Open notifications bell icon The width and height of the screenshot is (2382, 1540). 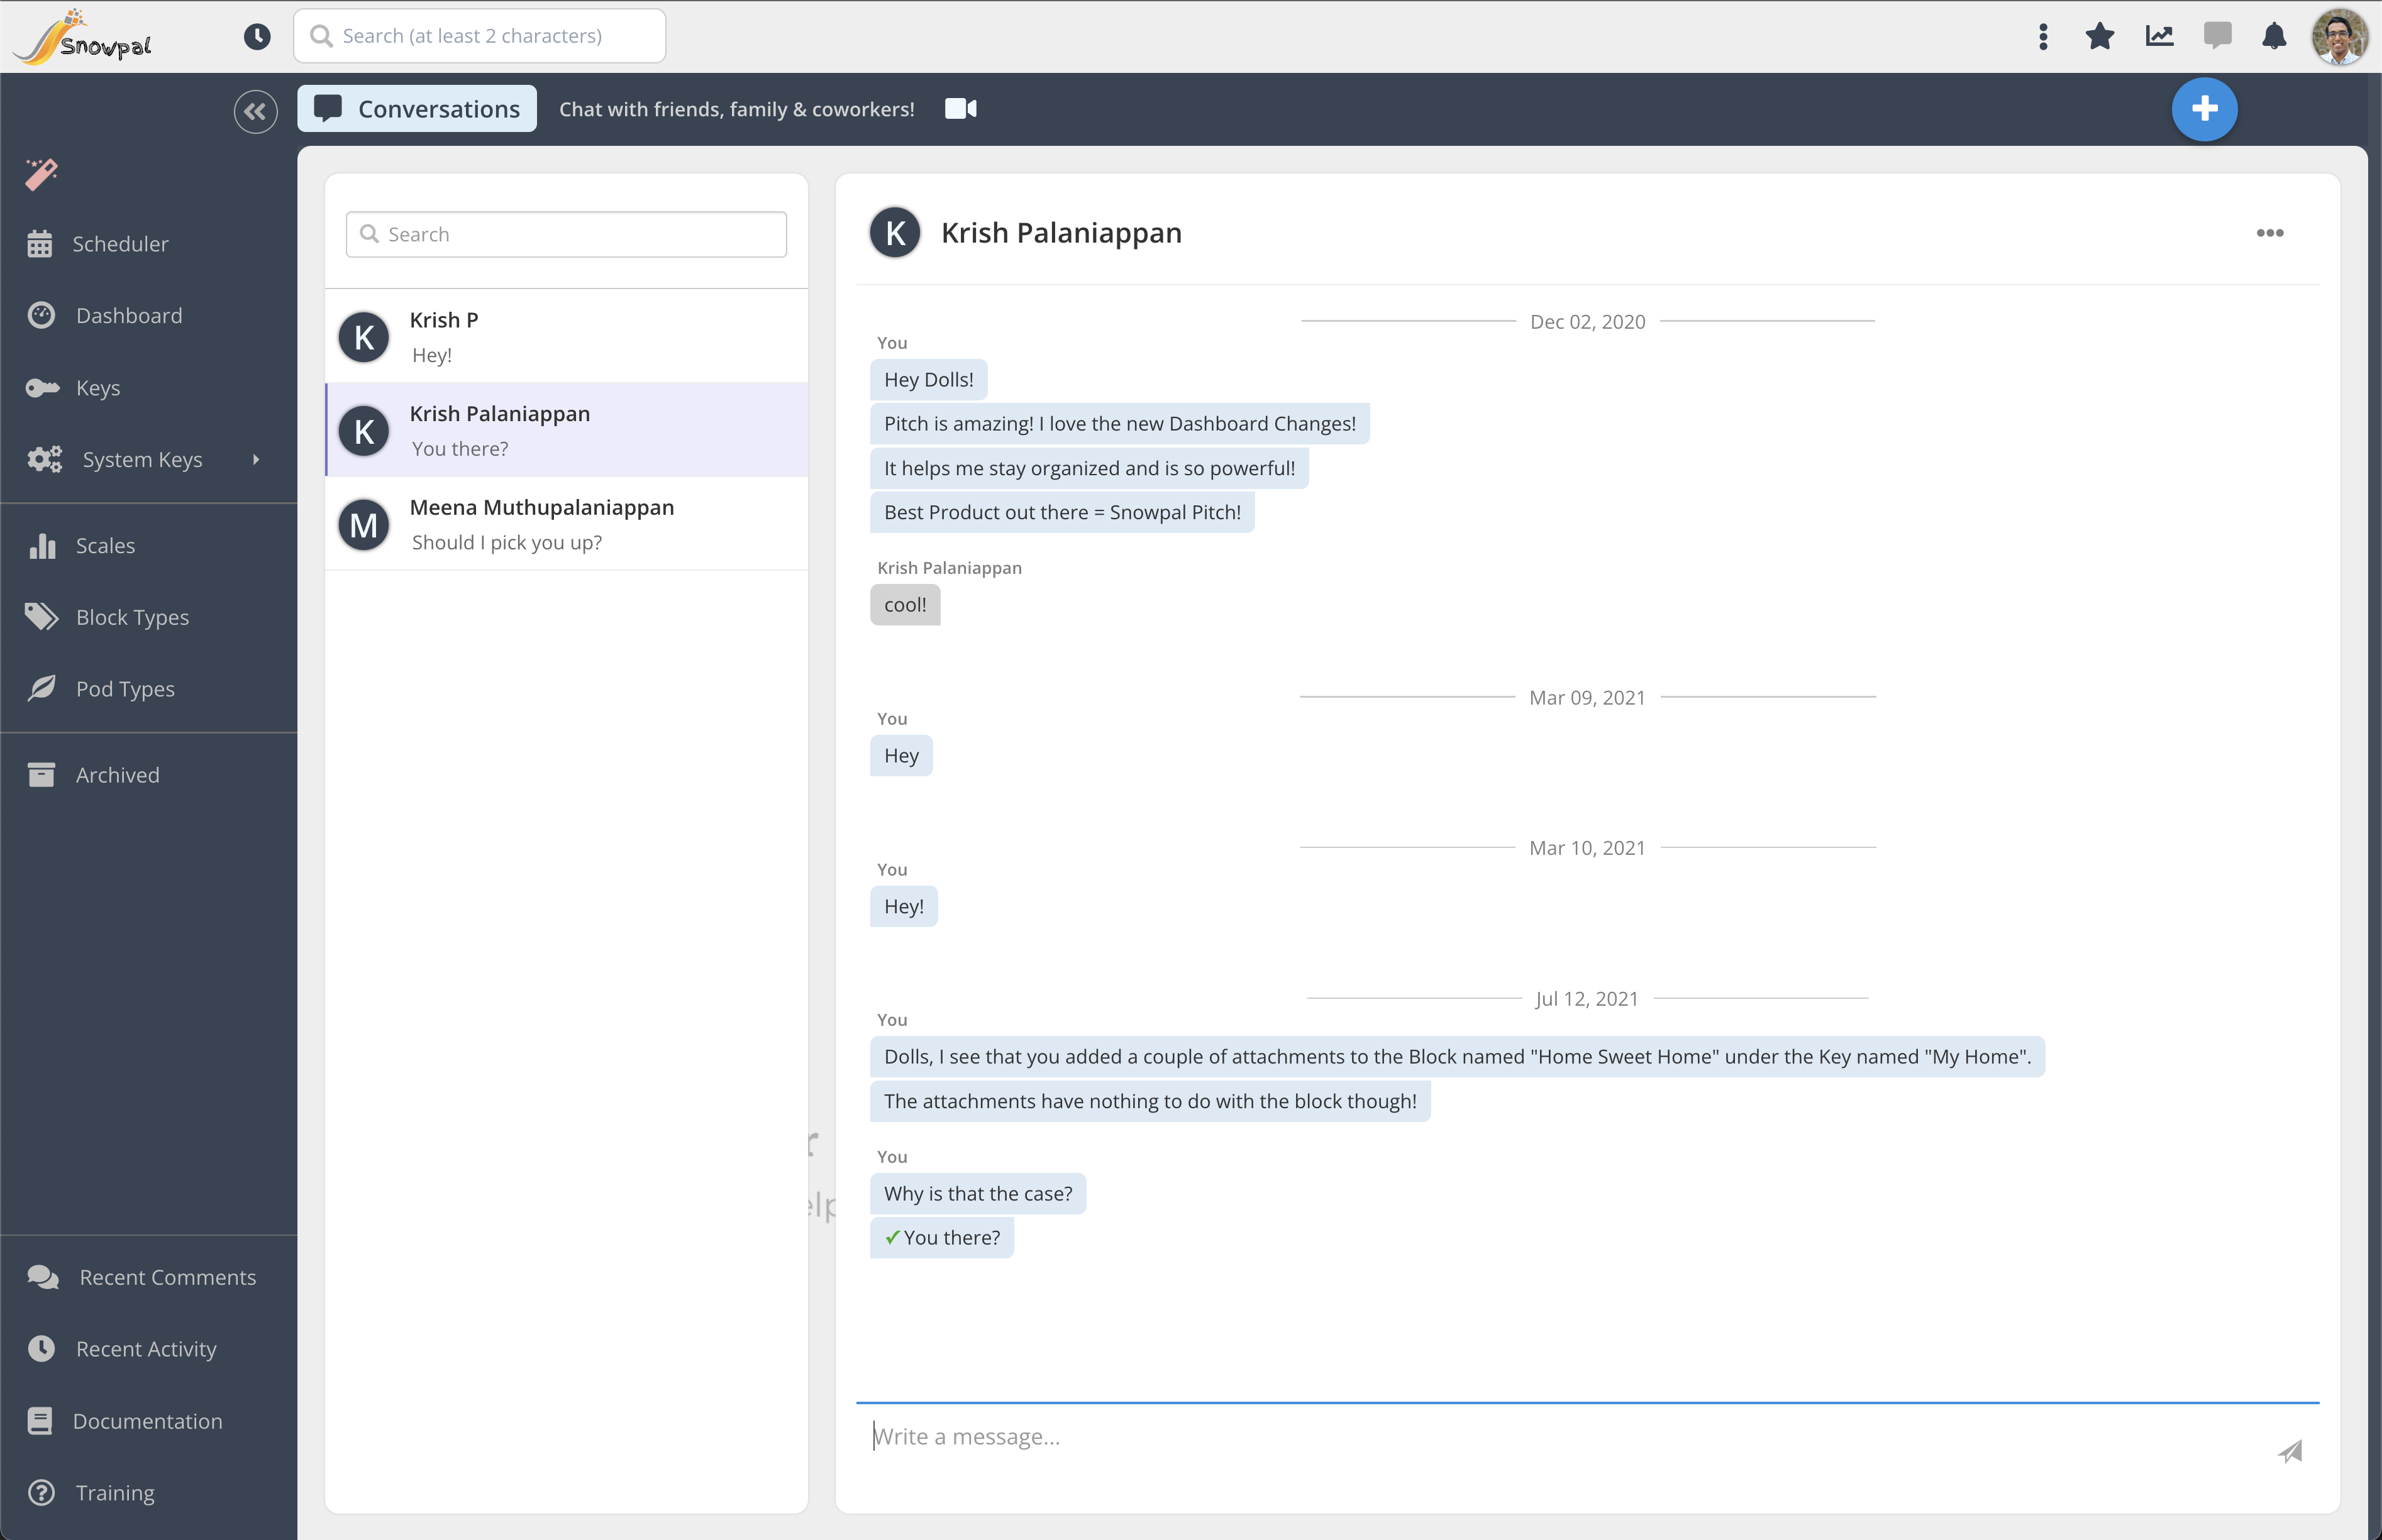coord(2274,37)
